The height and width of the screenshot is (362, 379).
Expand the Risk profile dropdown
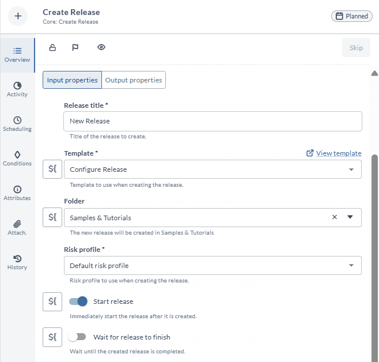coord(351,266)
